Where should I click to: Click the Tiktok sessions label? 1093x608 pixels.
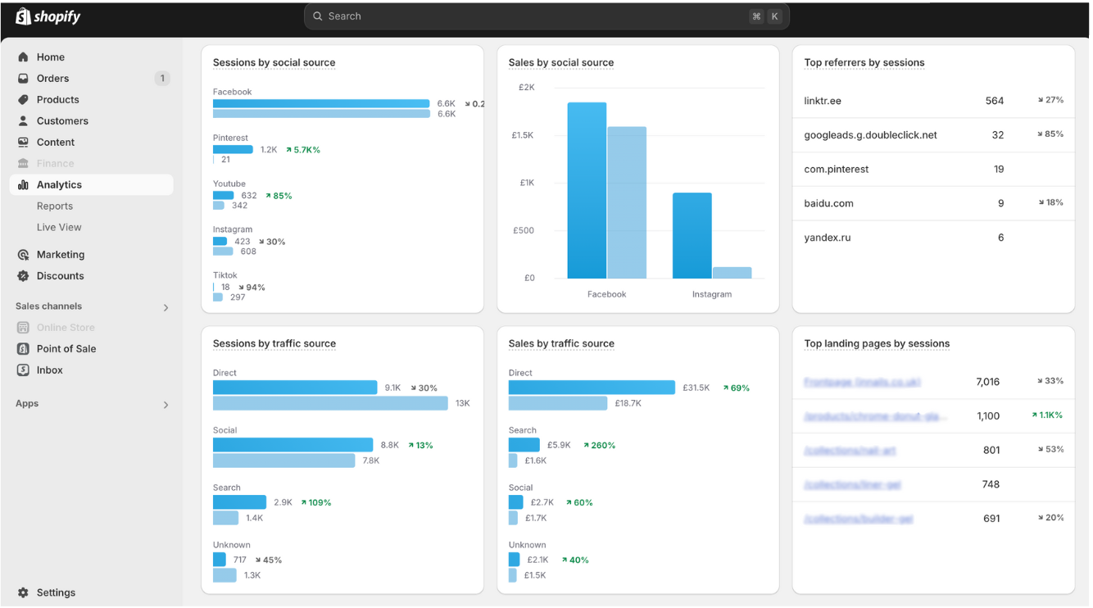224,276
